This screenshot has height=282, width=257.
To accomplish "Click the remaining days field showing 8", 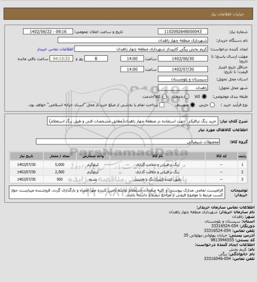I will coord(96,59).
